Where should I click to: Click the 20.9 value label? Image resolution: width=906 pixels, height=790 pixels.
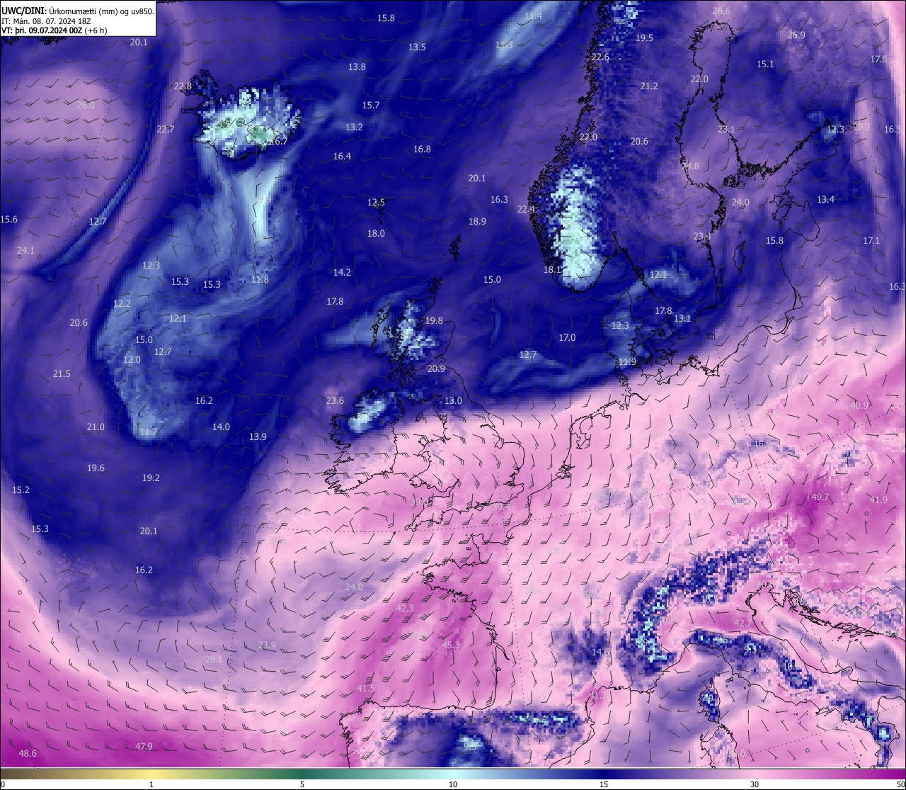point(436,369)
